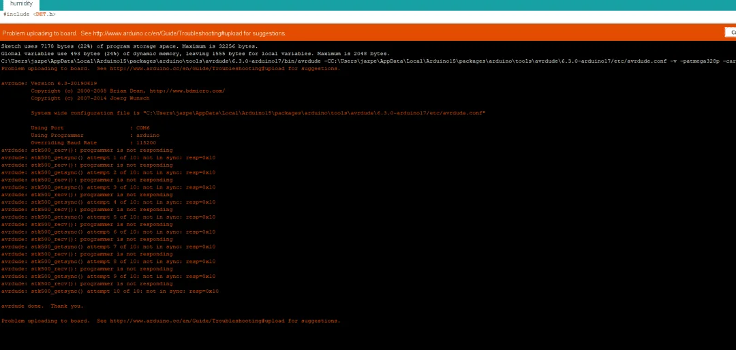Screen dimensions: 736x350
Task: Select the humidity sketch tab
Action: (21, 4)
